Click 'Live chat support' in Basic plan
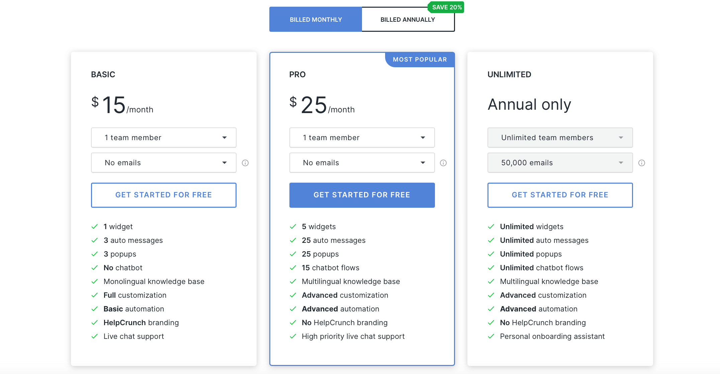The width and height of the screenshot is (720, 374). [134, 336]
